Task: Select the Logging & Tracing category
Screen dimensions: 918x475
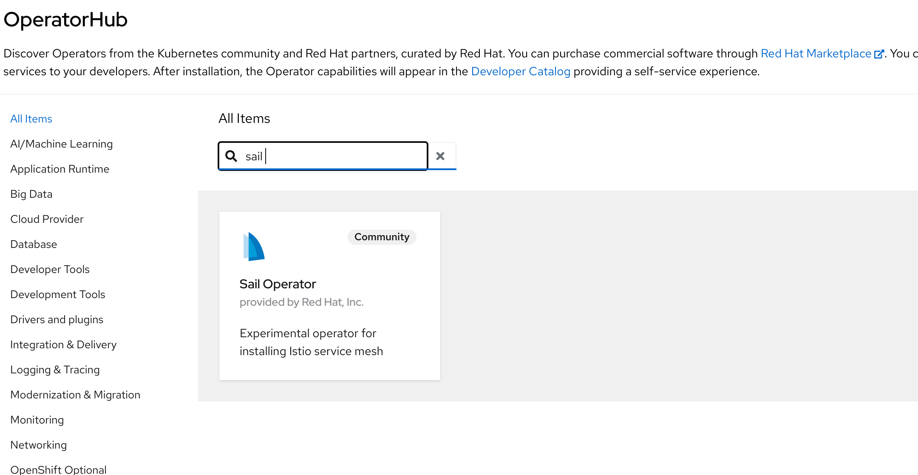Action: tap(55, 370)
